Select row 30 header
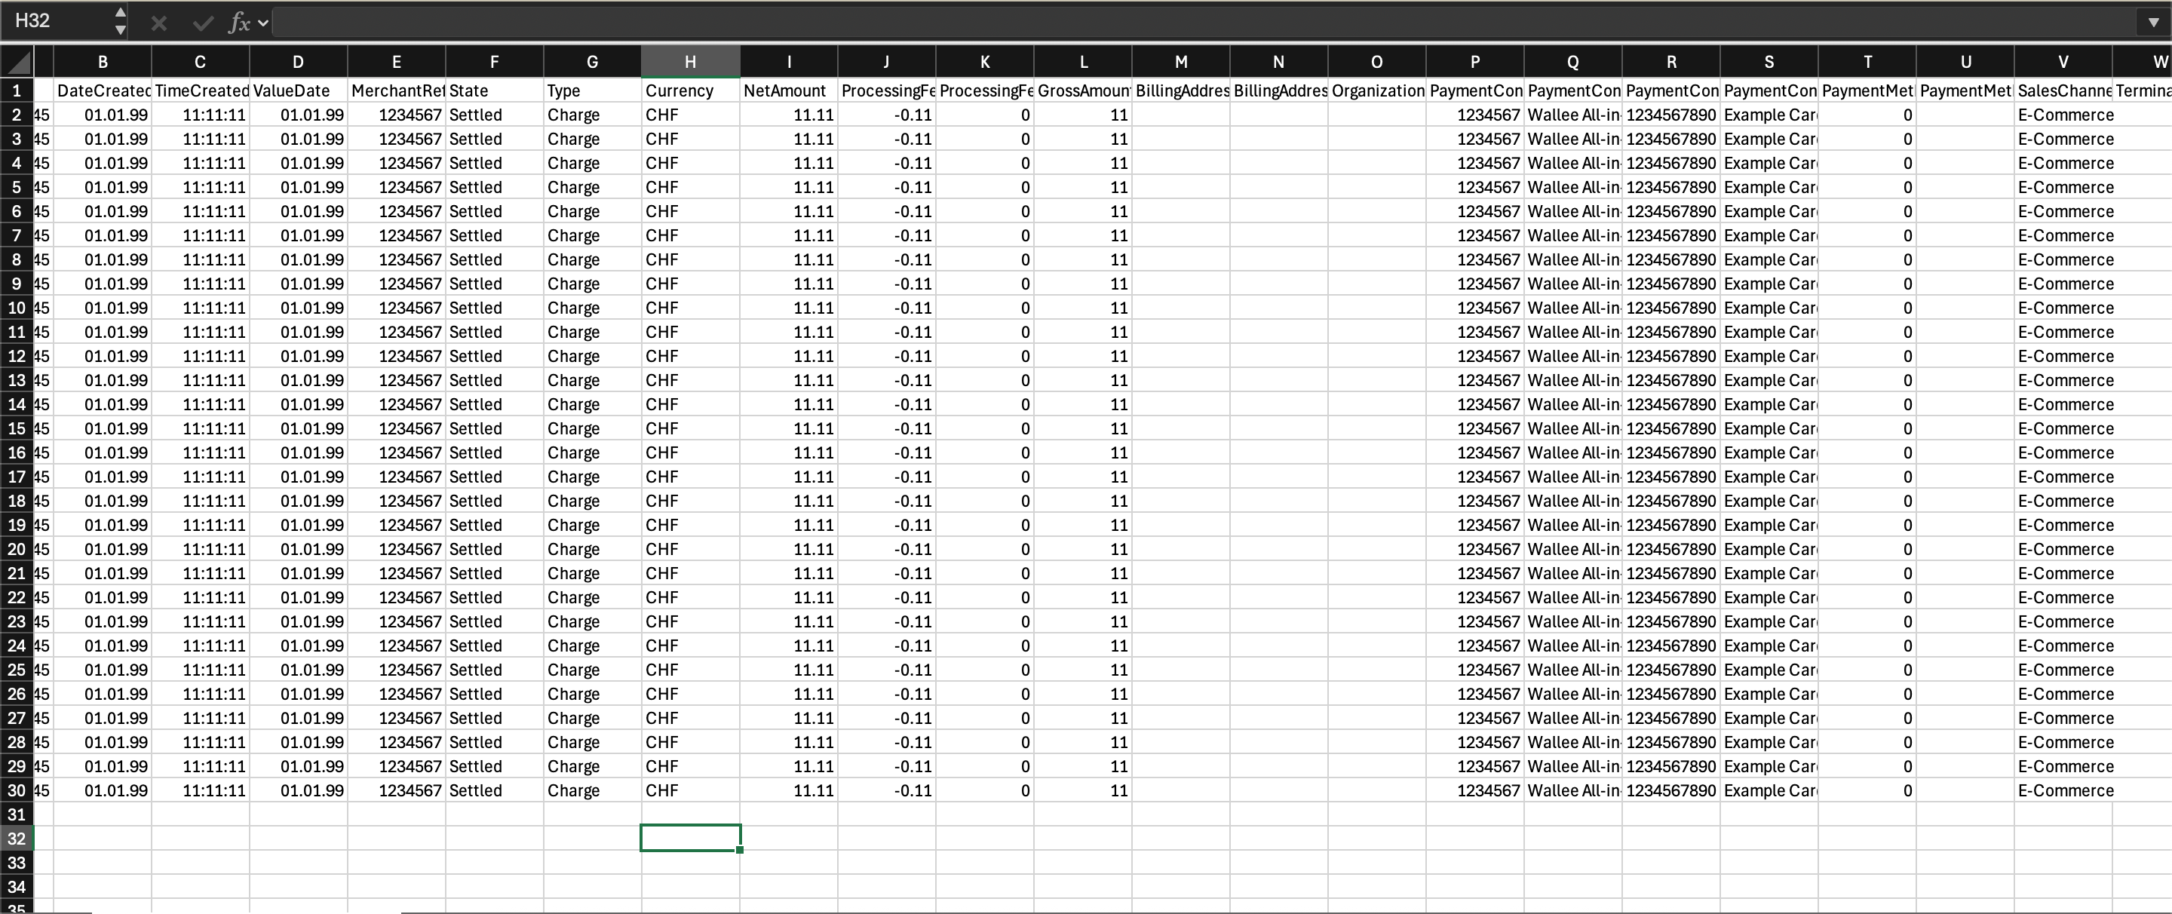Image resolution: width=2172 pixels, height=914 pixels. (17, 790)
